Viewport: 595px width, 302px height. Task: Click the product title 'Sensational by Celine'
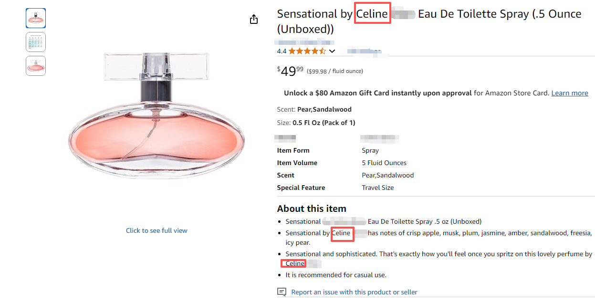click(429, 21)
